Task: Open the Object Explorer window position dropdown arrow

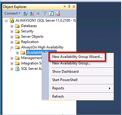Action: (x=65, y=6)
